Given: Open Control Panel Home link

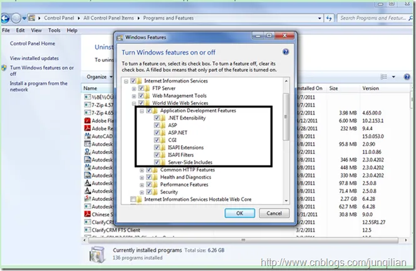Looking at the screenshot, I should tap(33, 43).
